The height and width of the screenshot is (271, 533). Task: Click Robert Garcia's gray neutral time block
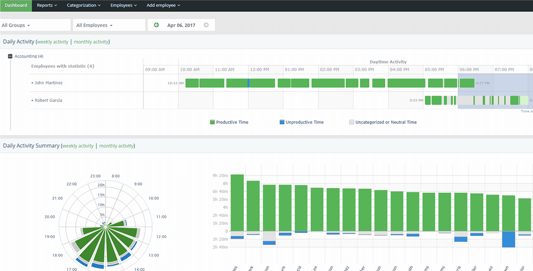tap(464, 100)
